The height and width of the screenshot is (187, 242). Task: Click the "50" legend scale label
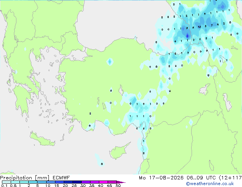(x=118, y=185)
